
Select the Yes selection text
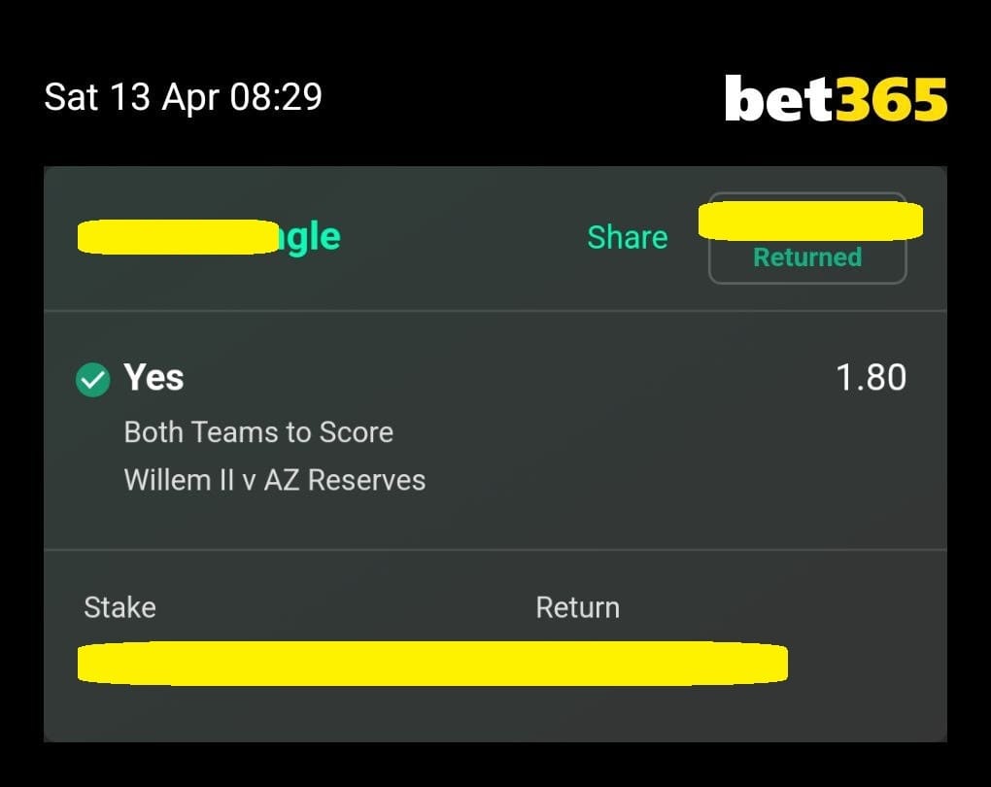pyautogui.click(x=154, y=377)
